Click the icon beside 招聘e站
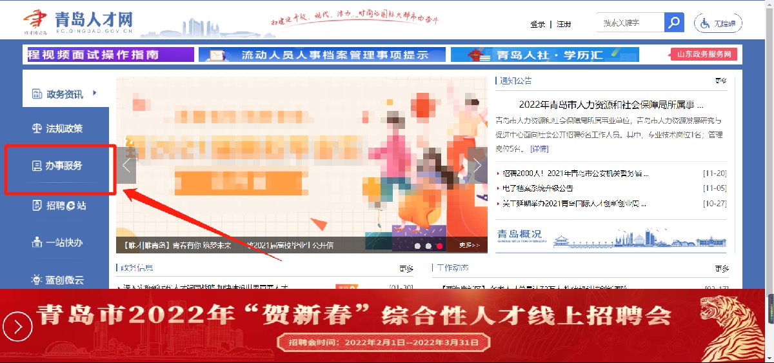 point(37,205)
